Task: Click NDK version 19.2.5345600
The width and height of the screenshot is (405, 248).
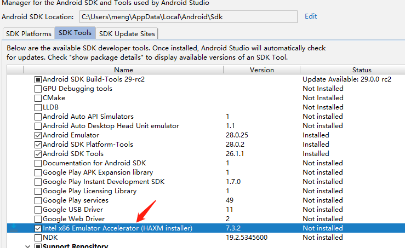Action: point(247,238)
